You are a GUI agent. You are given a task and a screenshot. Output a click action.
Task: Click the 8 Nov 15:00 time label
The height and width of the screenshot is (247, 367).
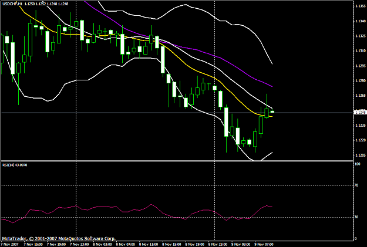[x=171, y=245]
